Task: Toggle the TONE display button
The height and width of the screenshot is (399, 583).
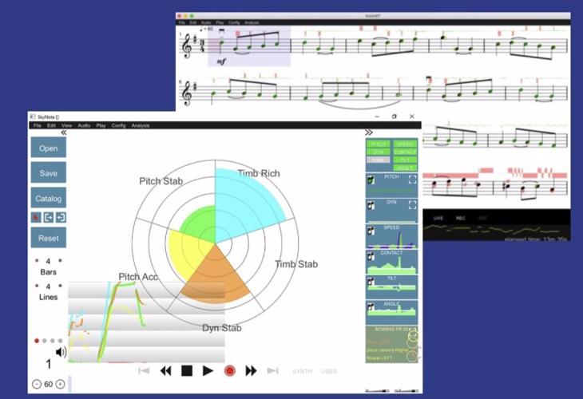Action: (x=379, y=159)
